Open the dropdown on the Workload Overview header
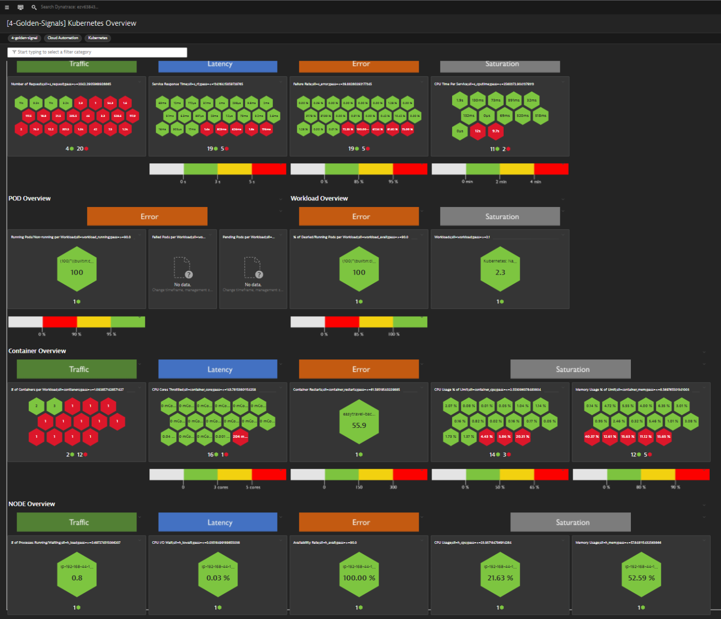721x619 pixels. tap(562, 198)
